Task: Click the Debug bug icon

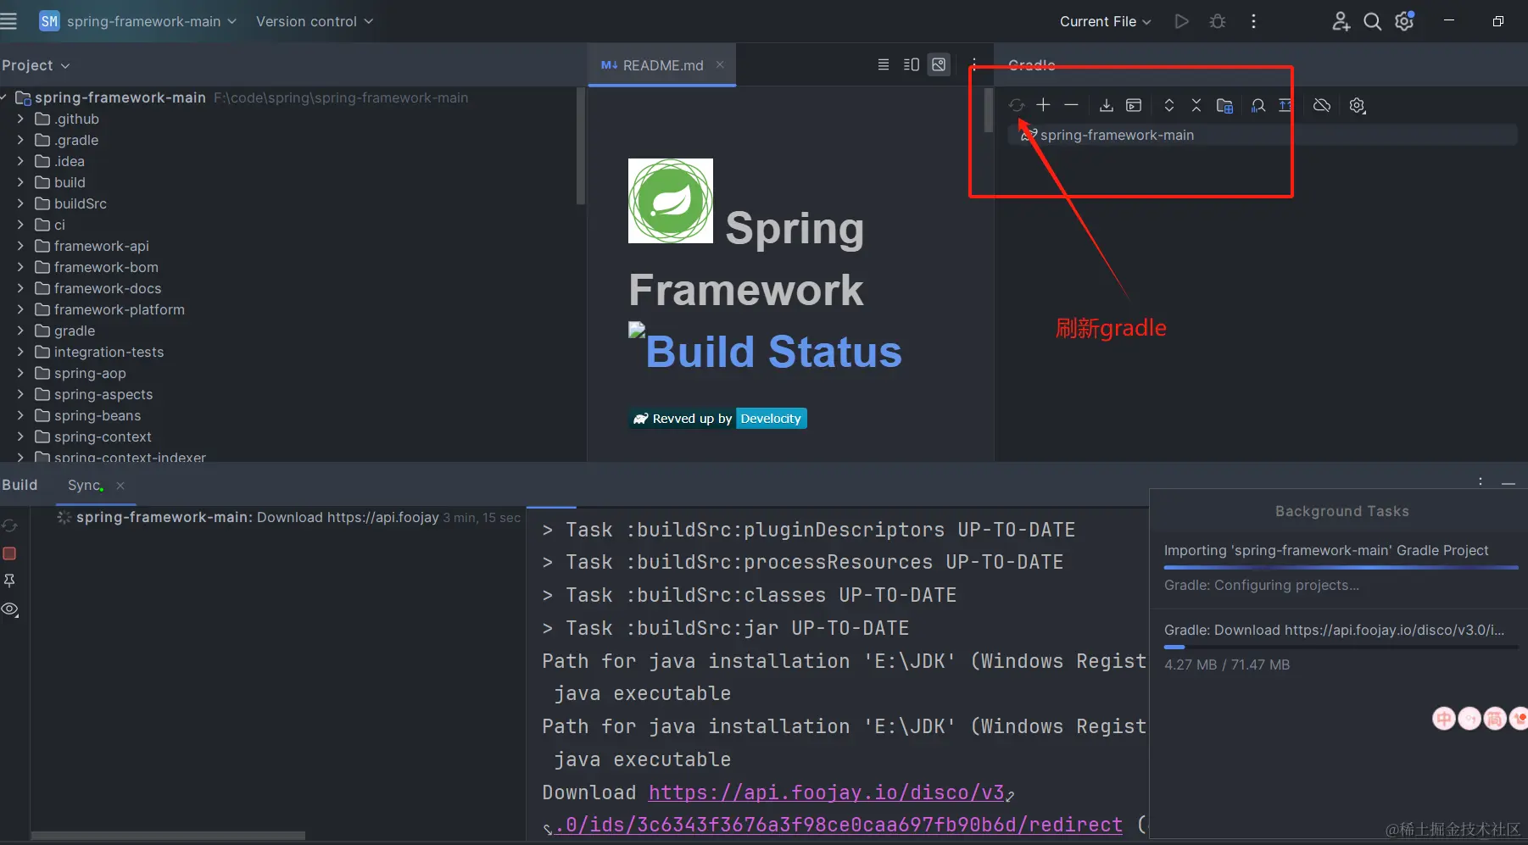Action: point(1218,21)
